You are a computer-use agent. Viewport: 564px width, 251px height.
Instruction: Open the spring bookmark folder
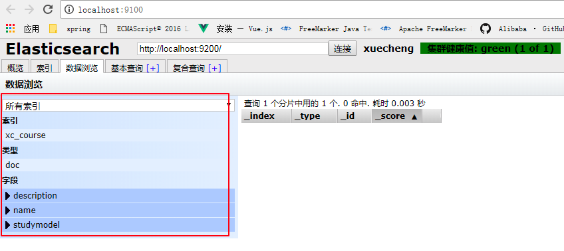70,29
